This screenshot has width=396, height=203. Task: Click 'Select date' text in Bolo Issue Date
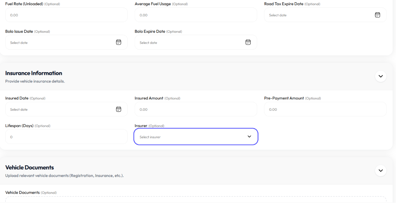tap(19, 43)
